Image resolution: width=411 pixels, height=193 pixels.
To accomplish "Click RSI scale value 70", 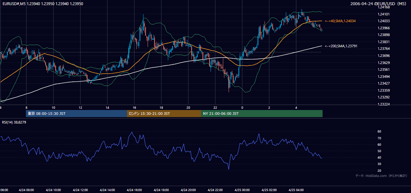I will pyautogui.click(x=379, y=138).
